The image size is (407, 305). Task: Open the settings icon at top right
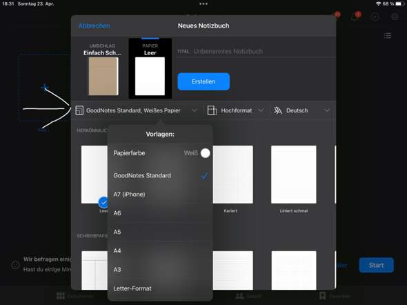395,17
